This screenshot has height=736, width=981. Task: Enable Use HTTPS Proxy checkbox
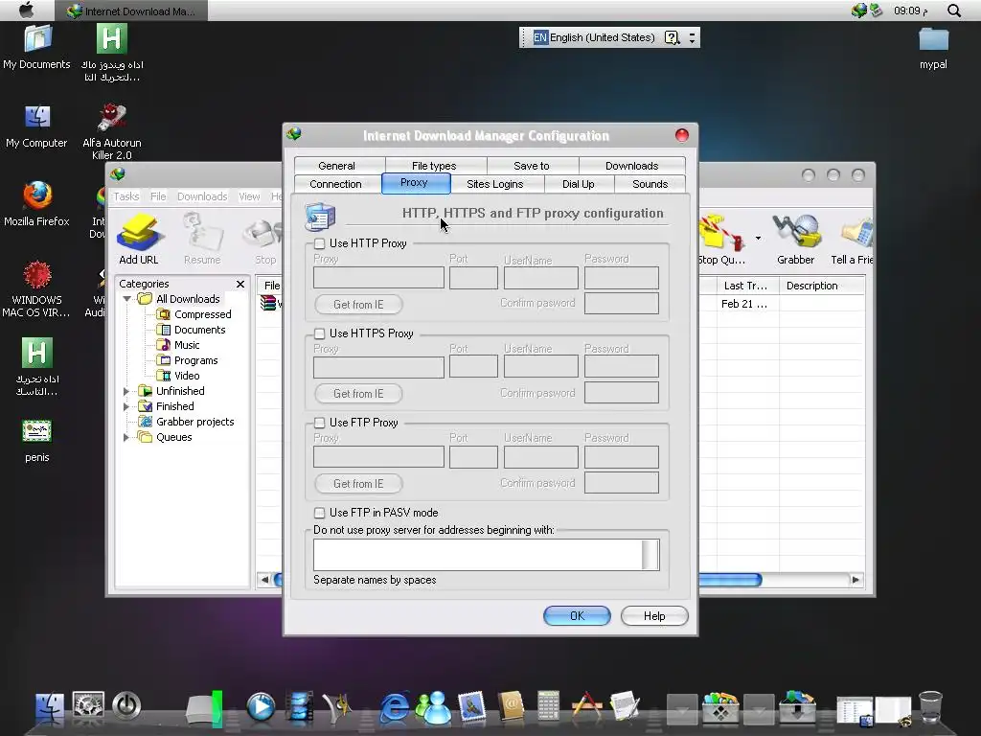[x=320, y=333]
